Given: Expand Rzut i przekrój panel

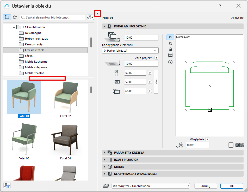Looking at the screenshot, I should pyautogui.click(x=173, y=160).
